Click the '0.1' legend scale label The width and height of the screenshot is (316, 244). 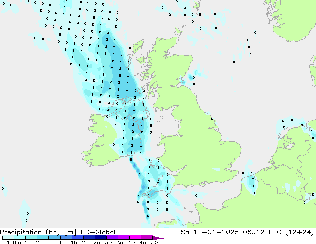[x=5, y=242]
